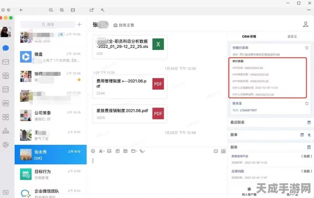This screenshot has height=198, width=314.
Task: Select the 张永秀 conversation
Action: coord(51,155)
